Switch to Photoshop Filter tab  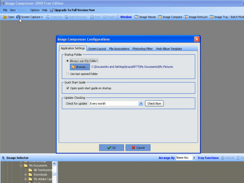tap(142, 49)
